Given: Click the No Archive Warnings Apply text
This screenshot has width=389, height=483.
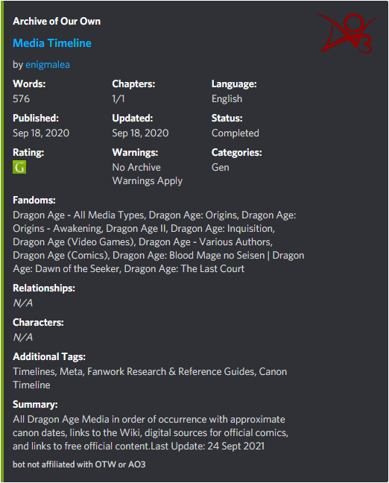Looking at the screenshot, I should [x=148, y=174].
